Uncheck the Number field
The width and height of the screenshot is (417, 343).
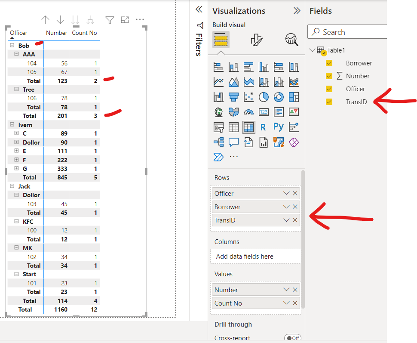pyautogui.click(x=329, y=76)
